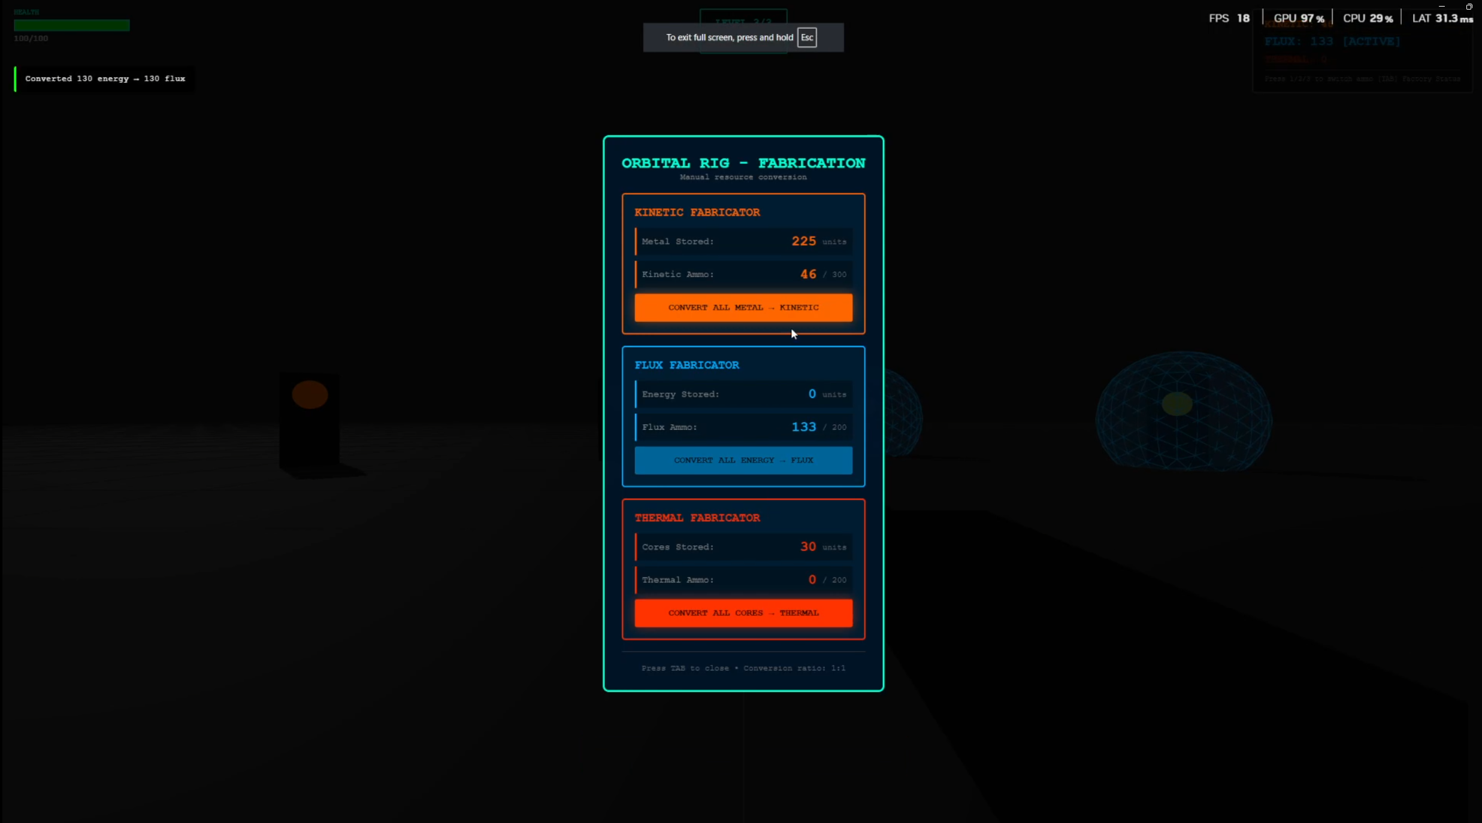Click the 'Converted 130 energy' notification

coord(104,78)
